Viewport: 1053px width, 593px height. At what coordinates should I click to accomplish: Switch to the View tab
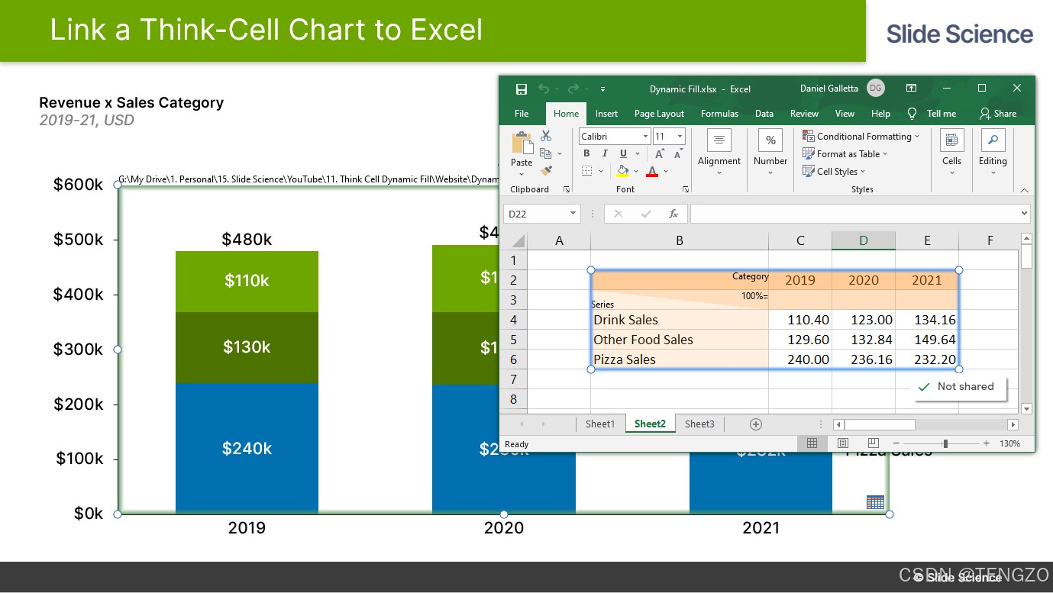click(845, 114)
